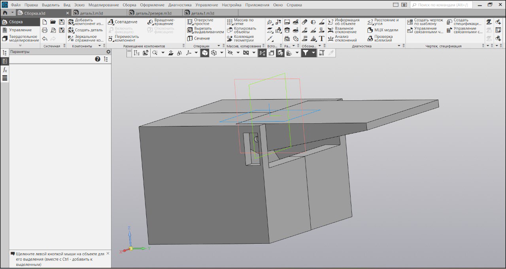The width and height of the screenshot is (506, 269).
Task: Switch to the 'деталь1.m3d' document tab
Action: click(202, 13)
